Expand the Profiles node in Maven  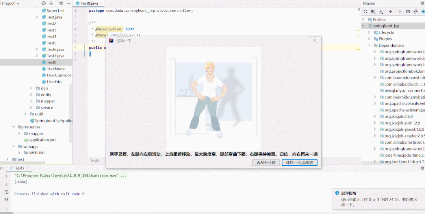click(364, 19)
